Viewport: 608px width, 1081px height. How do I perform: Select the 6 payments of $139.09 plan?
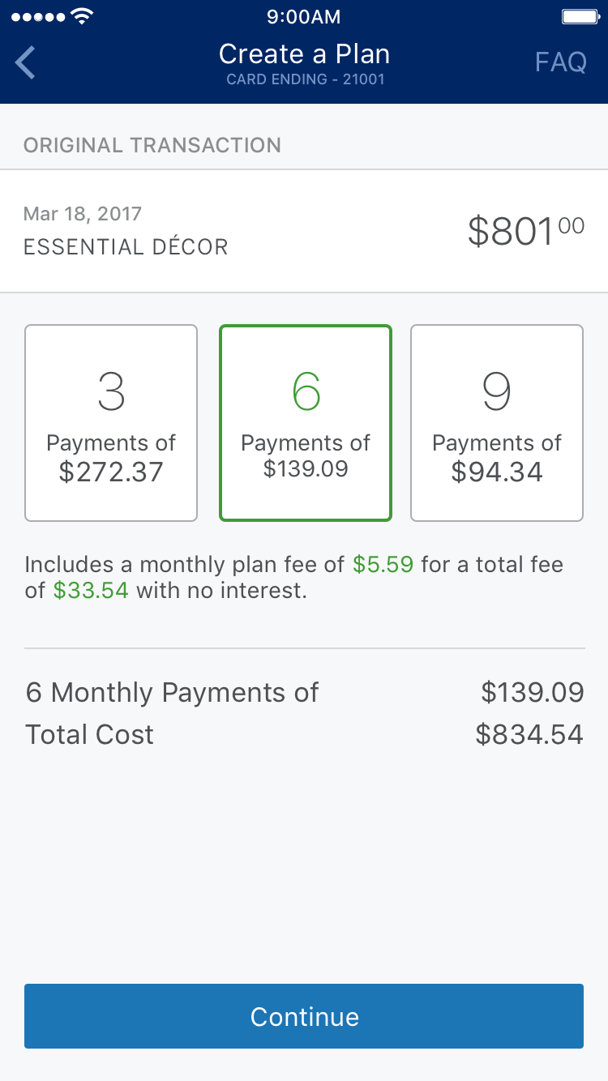tap(306, 423)
